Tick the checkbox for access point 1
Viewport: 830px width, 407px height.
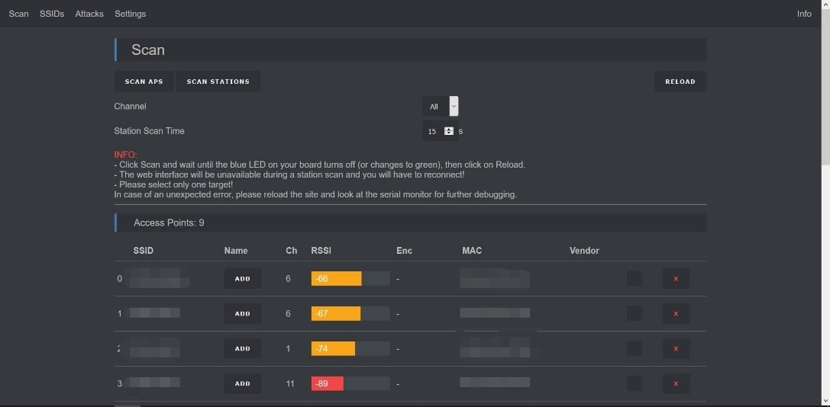pos(634,314)
